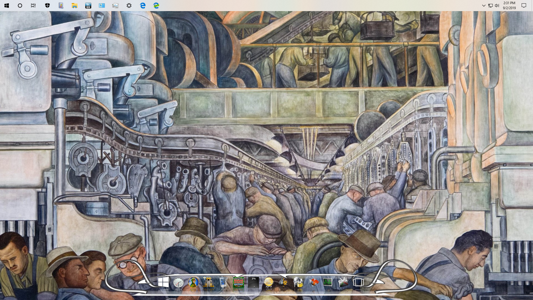This screenshot has width=533, height=300.
Task: Click the network status tray icon
Action: (491, 6)
